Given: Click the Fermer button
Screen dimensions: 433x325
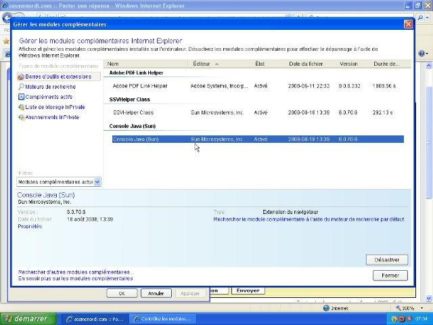Looking at the screenshot, I should coord(390,276).
